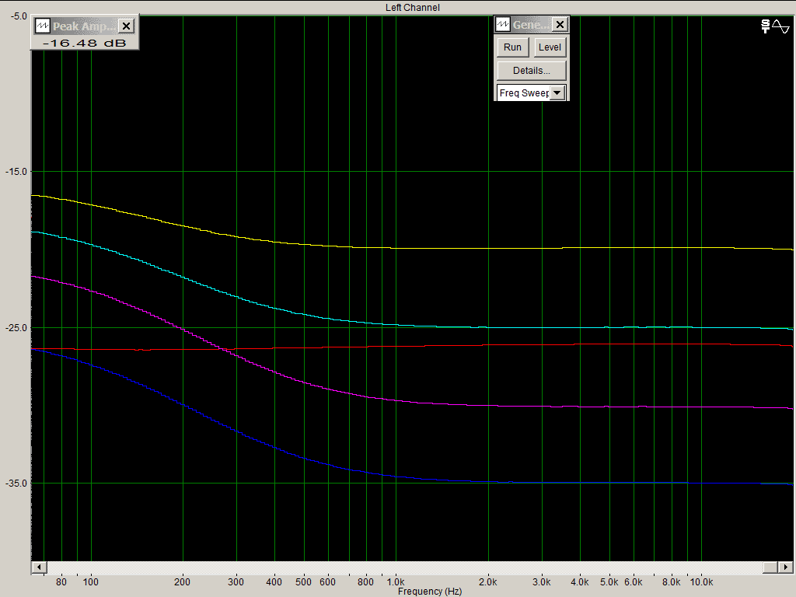Click the ST icon in top-right corner
796x597 pixels.
click(766, 26)
